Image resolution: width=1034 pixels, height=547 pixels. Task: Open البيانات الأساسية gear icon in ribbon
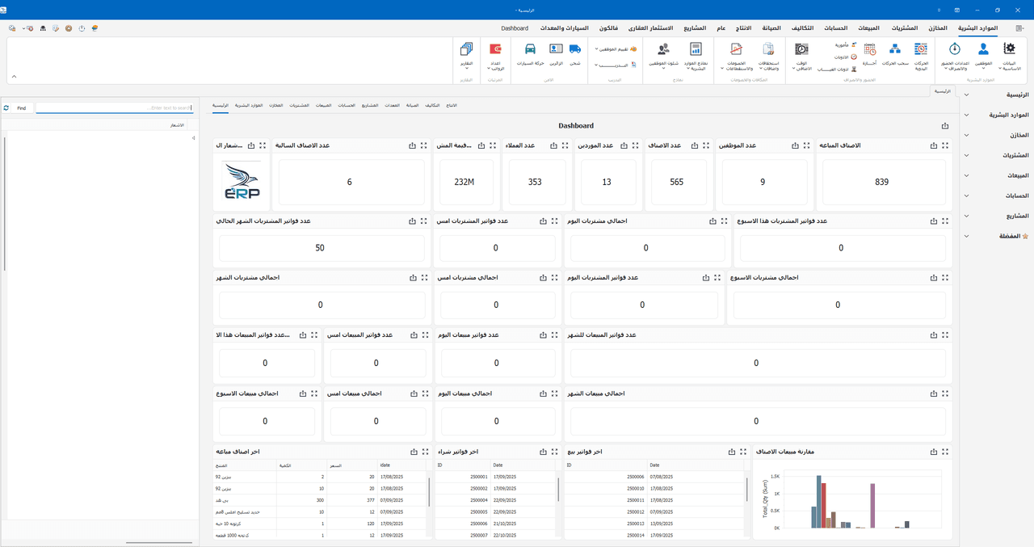(1009, 56)
